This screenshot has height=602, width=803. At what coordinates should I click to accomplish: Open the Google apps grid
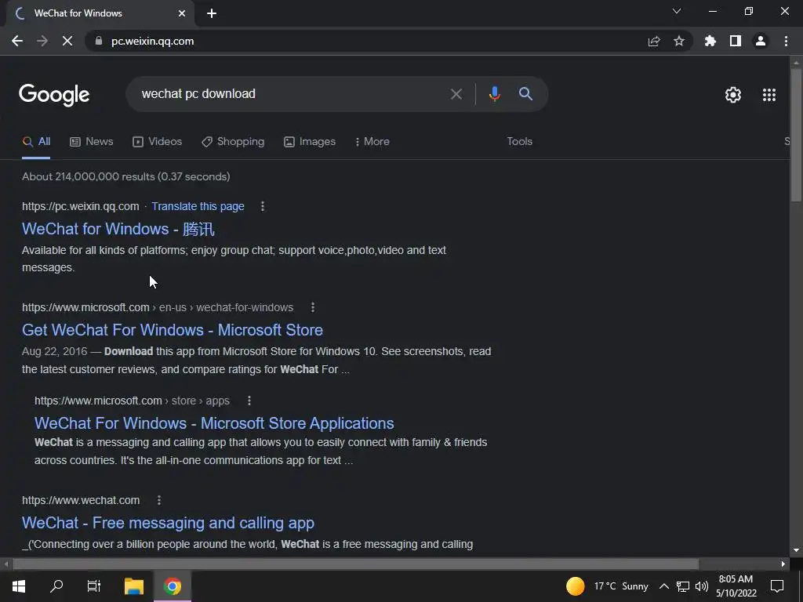[769, 95]
